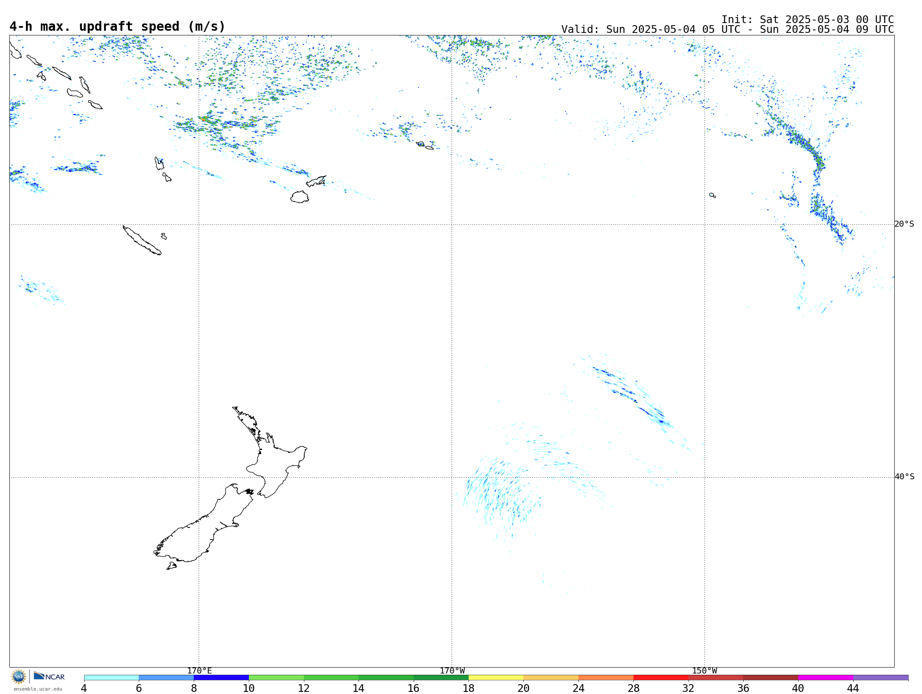Click the NSF logo icon
This screenshot has height=694, width=922.
[x=19, y=677]
